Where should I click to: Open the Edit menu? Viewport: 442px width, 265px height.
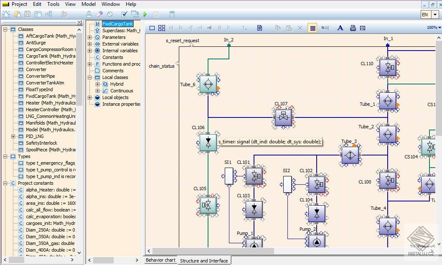coord(37,4)
